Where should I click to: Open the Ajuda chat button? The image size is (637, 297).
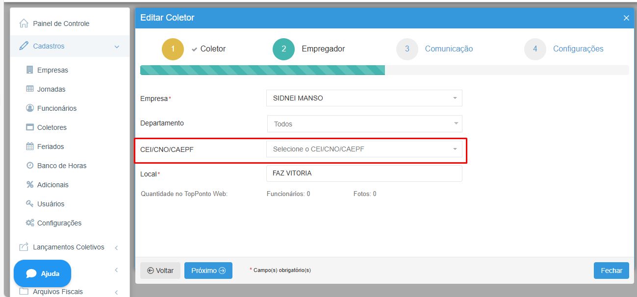coord(43,273)
